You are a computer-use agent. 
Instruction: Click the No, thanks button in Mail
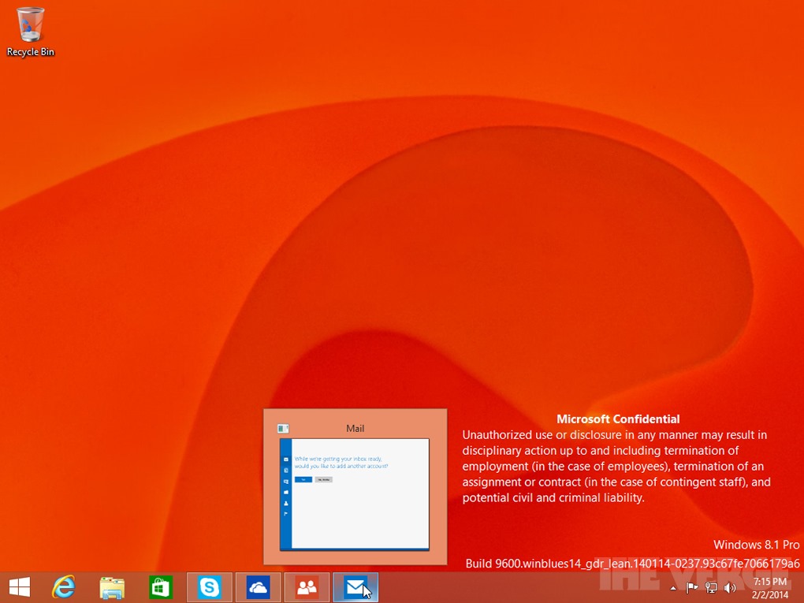point(323,479)
